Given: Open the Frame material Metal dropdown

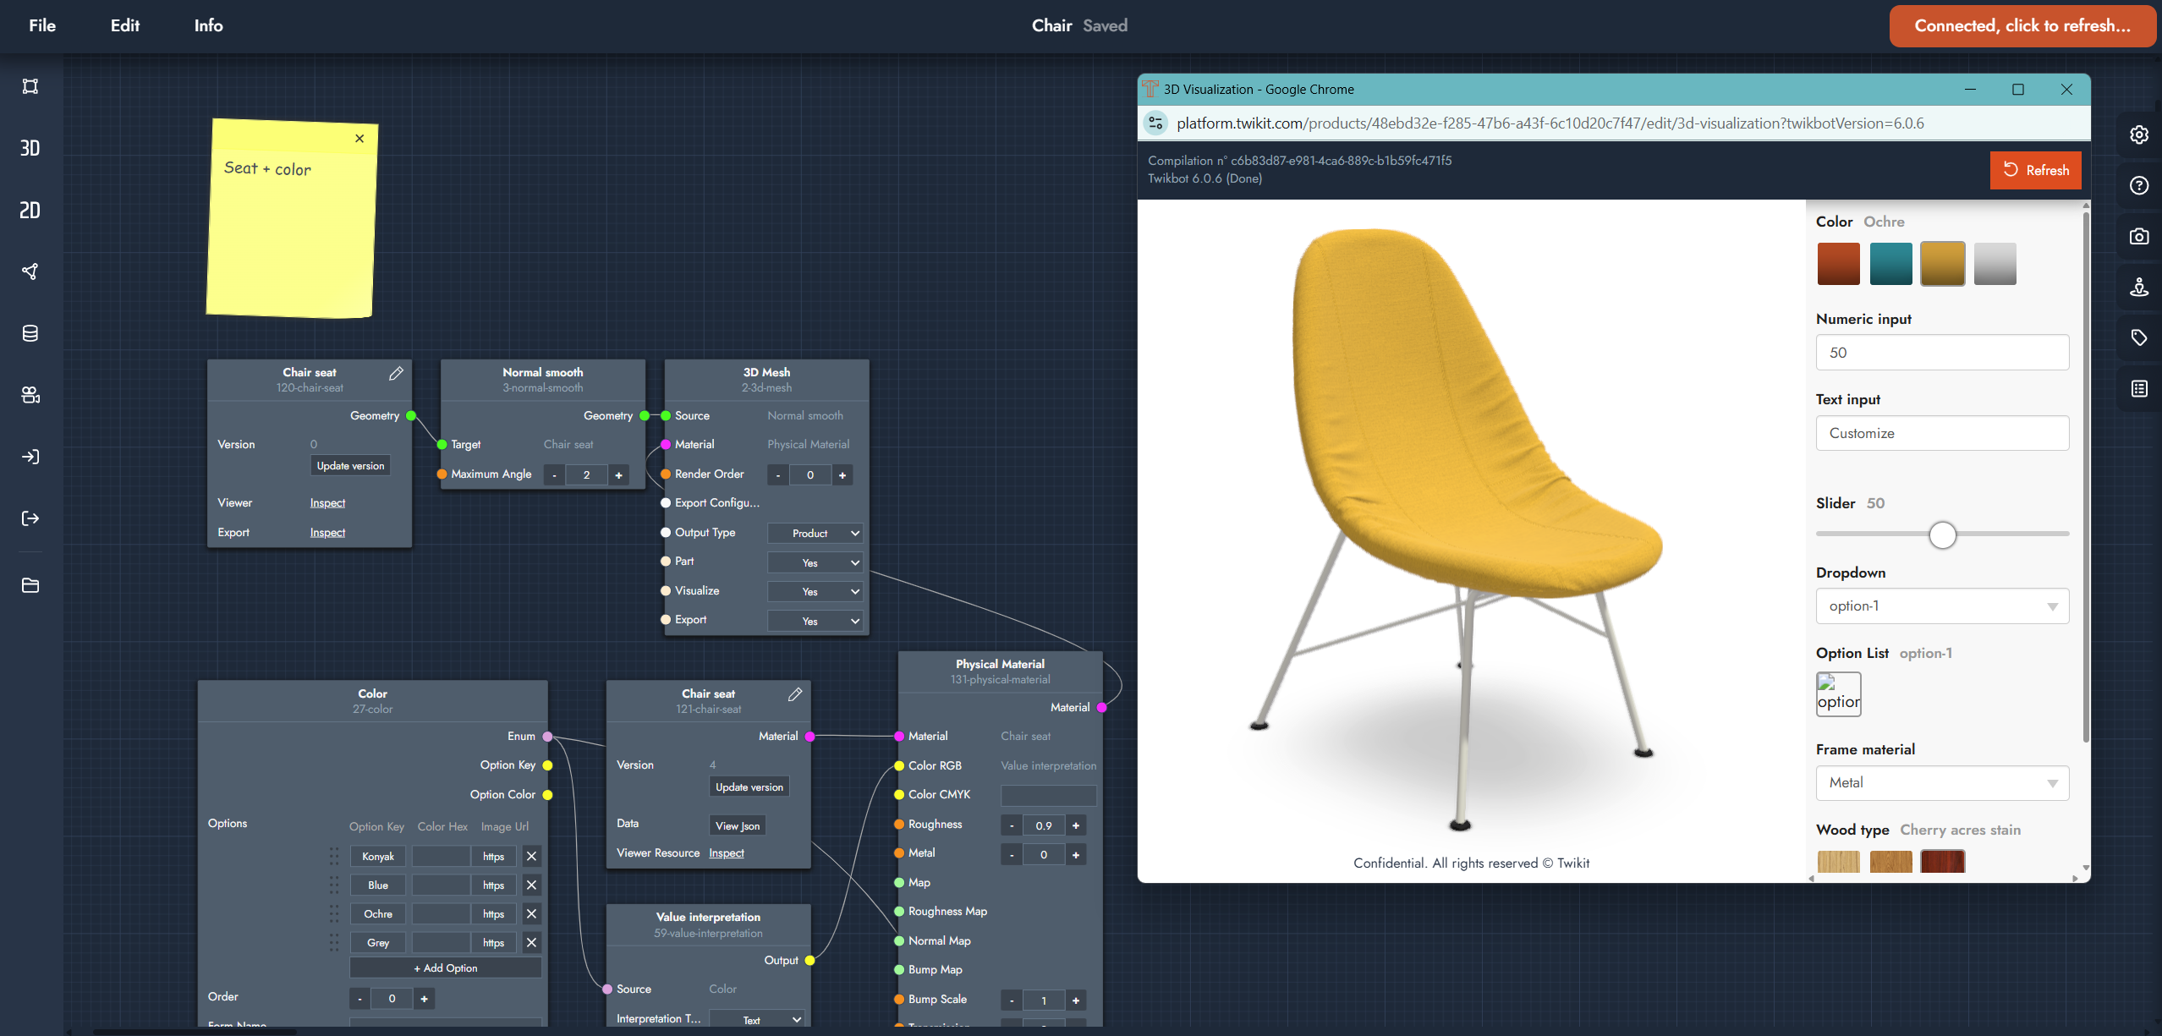Looking at the screenshot, I should click(1941, 783).
